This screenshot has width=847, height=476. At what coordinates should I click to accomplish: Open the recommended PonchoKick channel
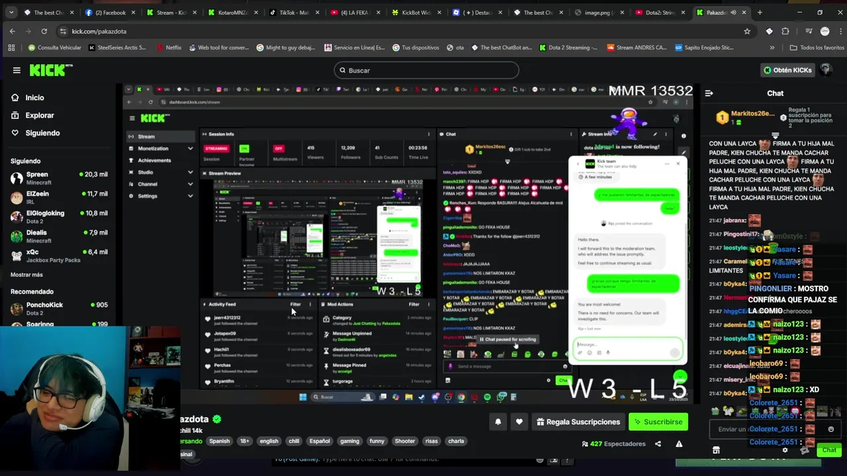click(x=59, y=308)
